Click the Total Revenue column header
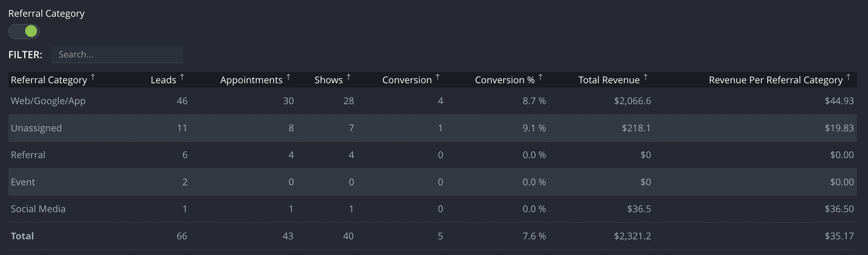The width and height of the screenshot is (868, 255). click(x=609, y=80)
